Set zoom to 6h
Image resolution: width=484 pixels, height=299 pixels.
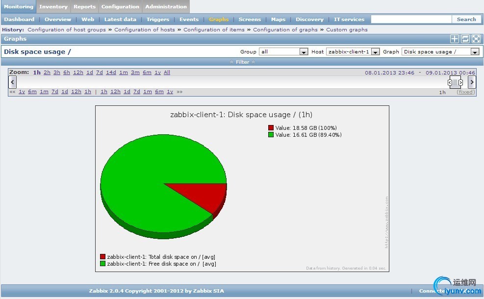(x=67, y=72)
